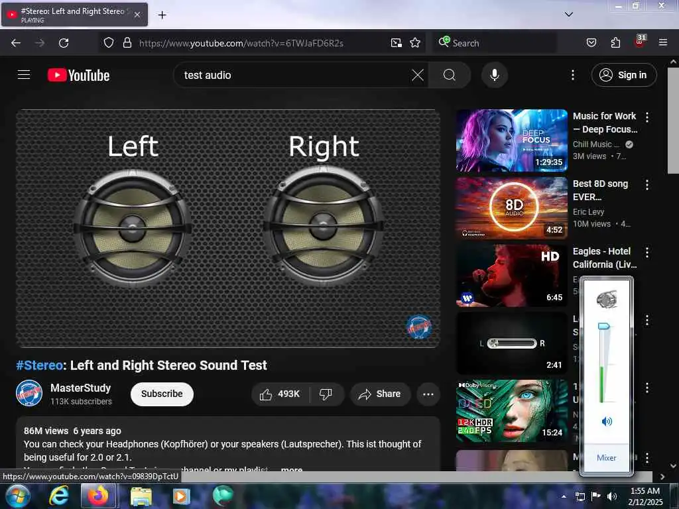Open options menu for the 2:41 video
Viewport: 679px width, 509px height.
click(647, 320)
